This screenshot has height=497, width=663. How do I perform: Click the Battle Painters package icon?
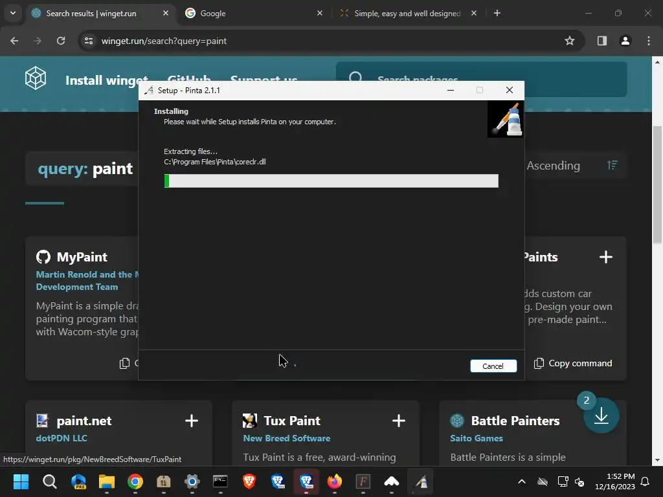pyautogui.click(x=456, y=421)
